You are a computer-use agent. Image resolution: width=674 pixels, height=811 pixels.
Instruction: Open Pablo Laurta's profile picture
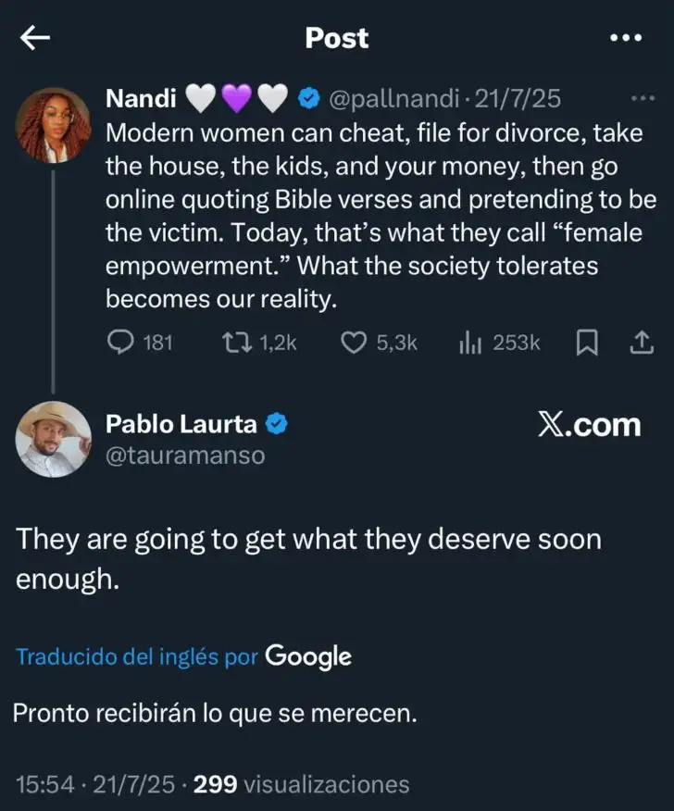coord(53,439)
